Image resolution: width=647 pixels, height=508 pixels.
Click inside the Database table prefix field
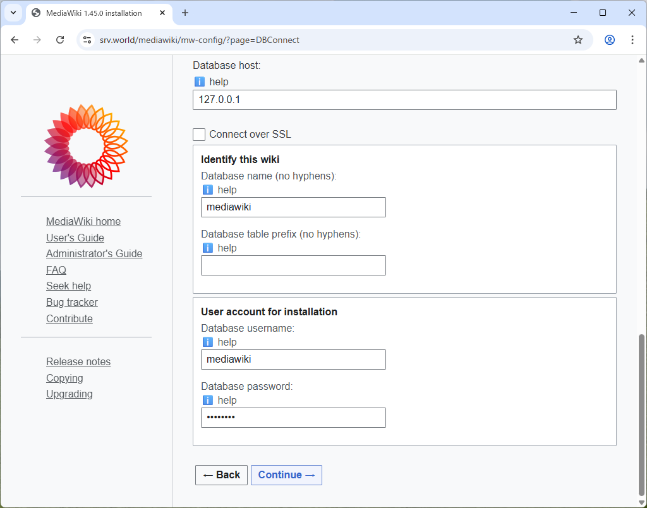click(x=293, y=265)
